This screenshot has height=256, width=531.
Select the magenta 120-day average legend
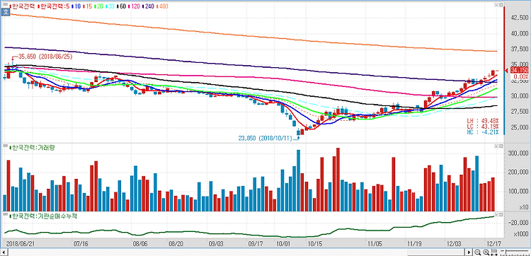click(x=133, y=6)
